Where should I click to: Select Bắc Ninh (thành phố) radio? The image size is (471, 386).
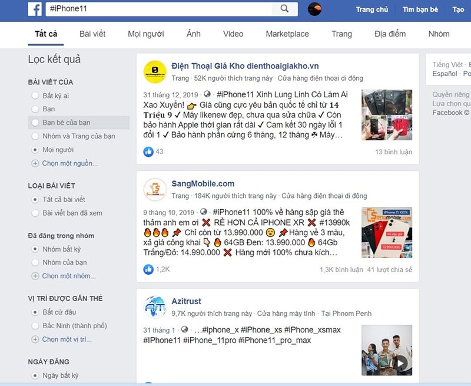pyautogui.click(x=35, y=325)
